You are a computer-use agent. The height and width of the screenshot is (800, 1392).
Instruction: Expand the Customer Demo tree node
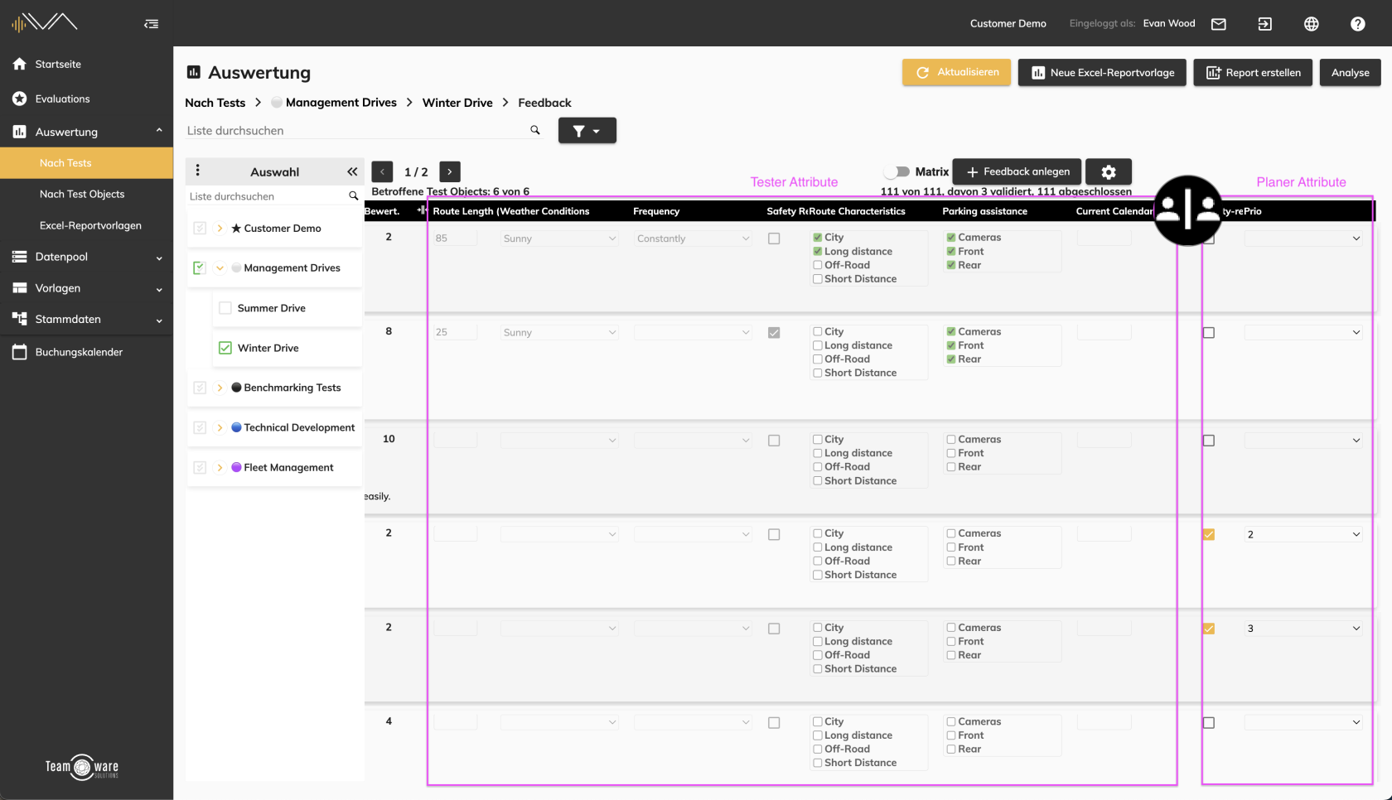220,229
